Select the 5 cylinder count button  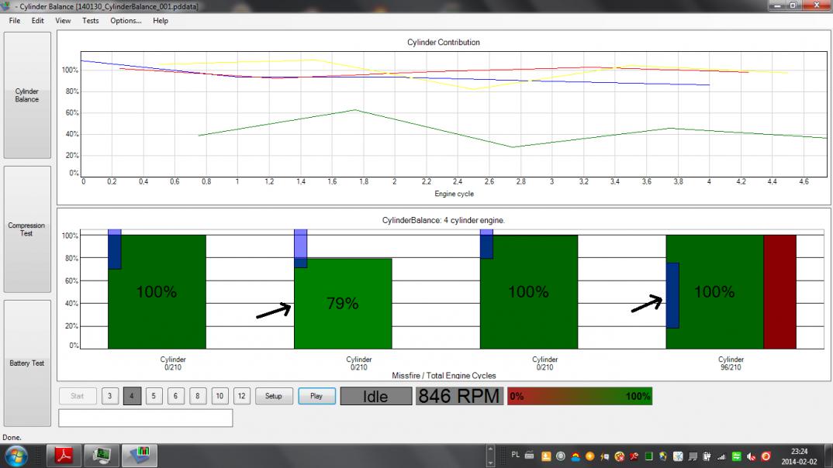(x=154, y=396)
